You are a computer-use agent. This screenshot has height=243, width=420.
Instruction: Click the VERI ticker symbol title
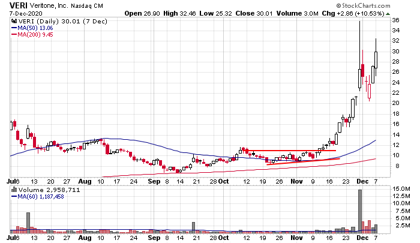[x=19, y=5]
